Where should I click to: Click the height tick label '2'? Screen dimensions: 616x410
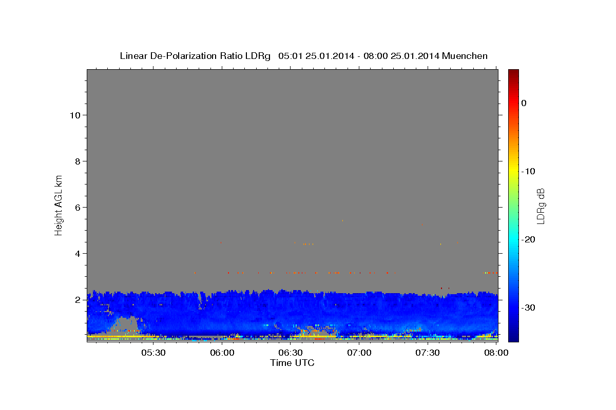click(78, 300)
